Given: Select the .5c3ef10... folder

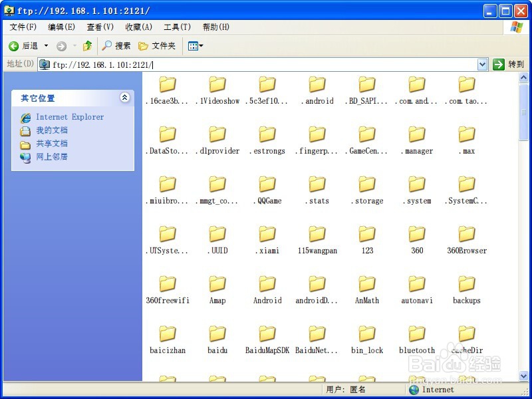Looking at the screenshot, I should coord(267,90).
